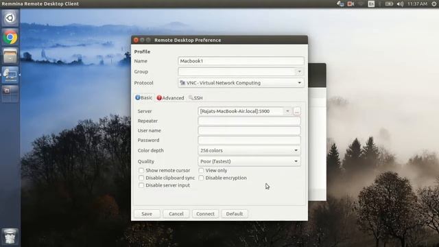439x247 pixels.
Task: Open the Trash in the dock
Action: click(x=10, y=237)
